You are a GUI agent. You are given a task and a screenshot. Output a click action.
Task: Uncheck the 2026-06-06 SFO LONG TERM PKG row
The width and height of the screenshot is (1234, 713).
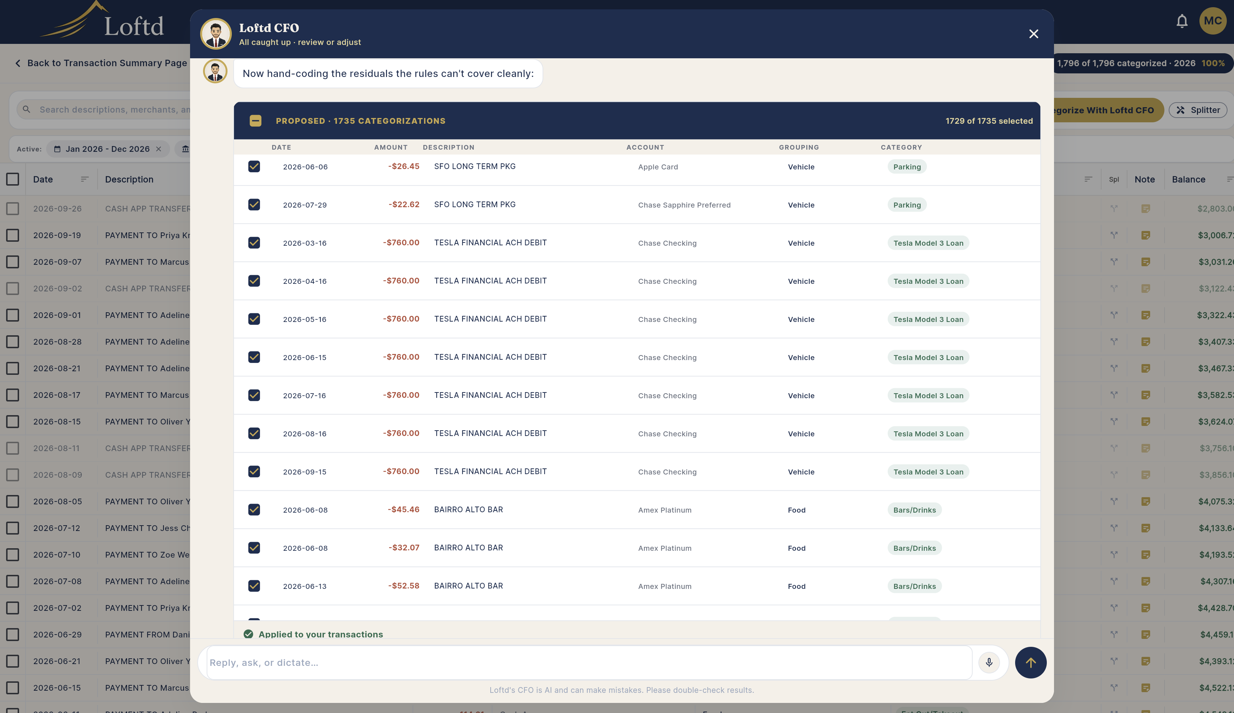tap(254, 167)
